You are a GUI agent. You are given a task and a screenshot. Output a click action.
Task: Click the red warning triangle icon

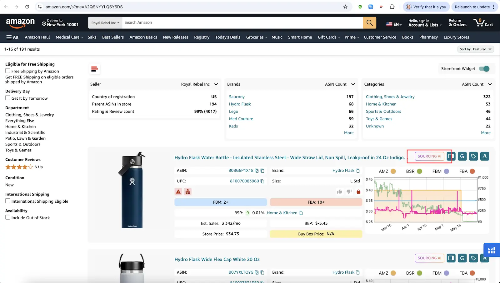(x=178, y=191)
